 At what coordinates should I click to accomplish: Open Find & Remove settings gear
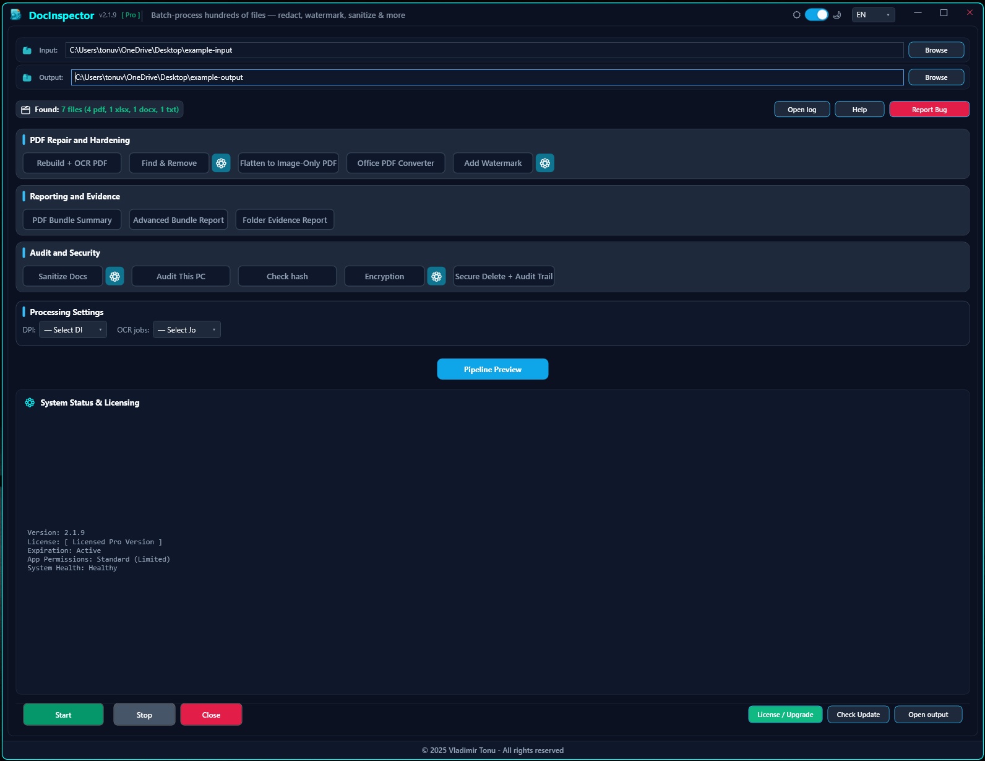pos(221,163)
